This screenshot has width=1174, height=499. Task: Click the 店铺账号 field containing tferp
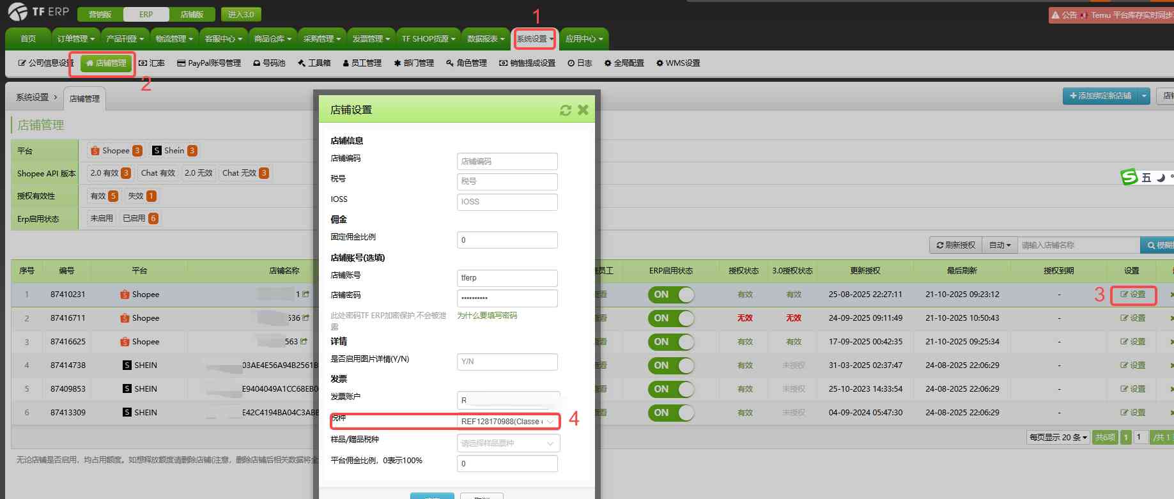pos(507,278)
